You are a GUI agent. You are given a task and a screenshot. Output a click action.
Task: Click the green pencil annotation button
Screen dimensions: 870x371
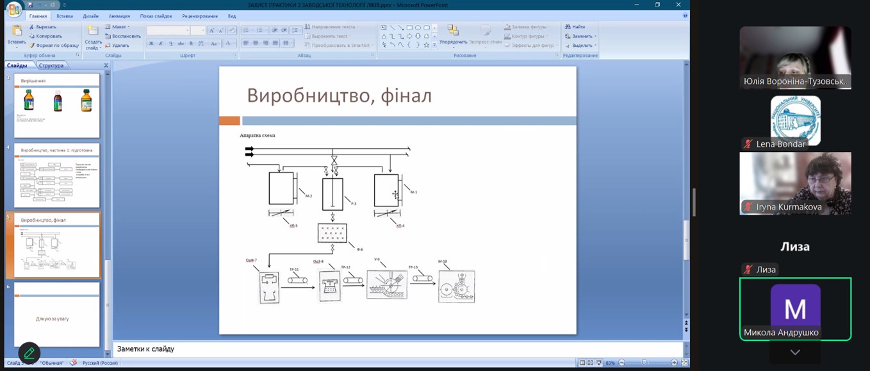(29, 353)
